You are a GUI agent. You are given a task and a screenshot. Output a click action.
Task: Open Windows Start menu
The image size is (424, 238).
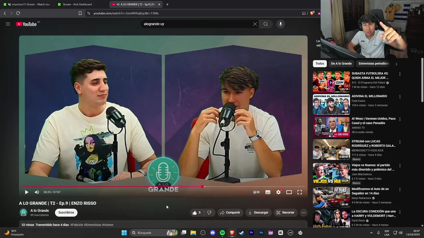[x=124, y=233]
